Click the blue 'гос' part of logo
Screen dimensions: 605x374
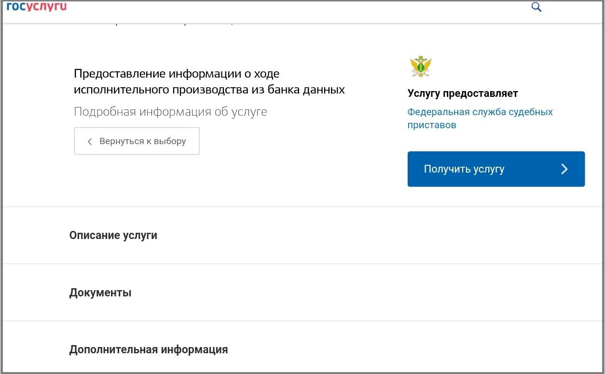pos(16,7)
